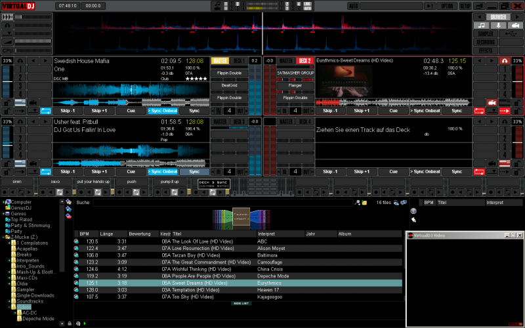The height and width of the screenshot is (328, 525).
Task: Toggle deck 2 headphone cue icon (red)
Action: pos(505,61)
